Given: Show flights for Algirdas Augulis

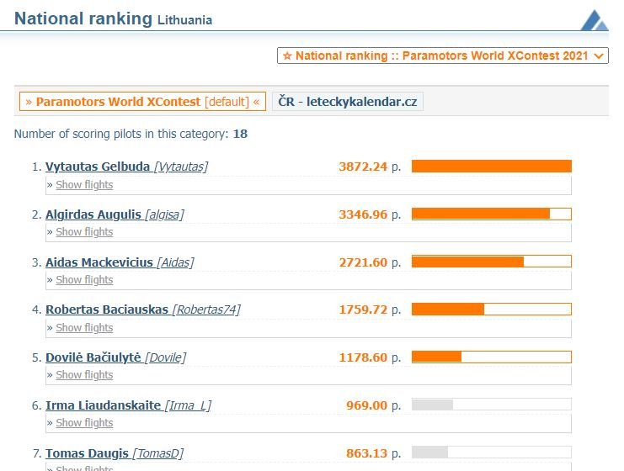Looking at the screenshot, I should click(x=84, y=232).
